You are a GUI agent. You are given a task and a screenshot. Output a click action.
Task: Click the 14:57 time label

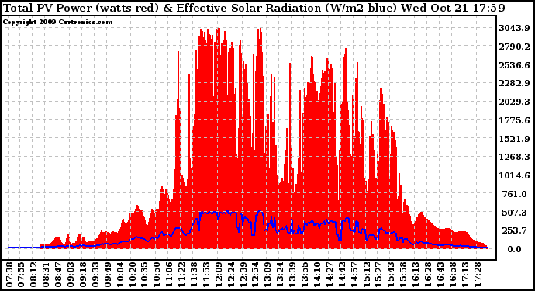tap(354, 275)
